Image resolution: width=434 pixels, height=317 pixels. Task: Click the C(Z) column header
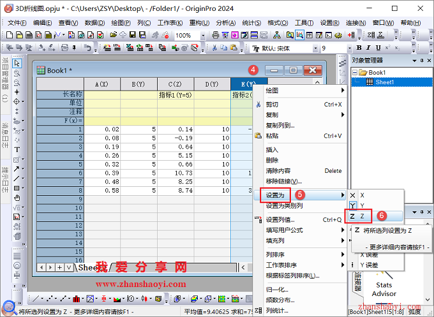coord(176,84)
